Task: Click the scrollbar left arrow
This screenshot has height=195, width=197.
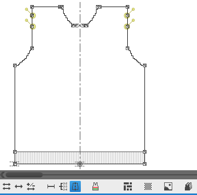Action: click(3, 175)
